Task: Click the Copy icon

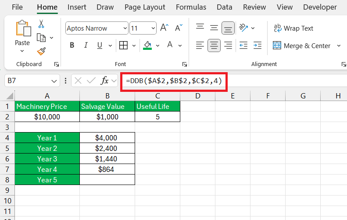Action: click(x=41, y=38)
